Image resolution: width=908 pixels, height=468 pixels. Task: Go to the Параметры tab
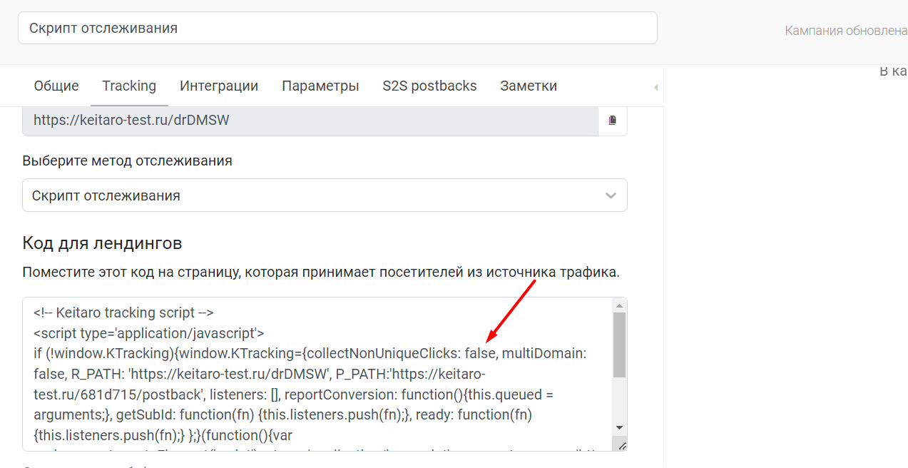point(320,86)
